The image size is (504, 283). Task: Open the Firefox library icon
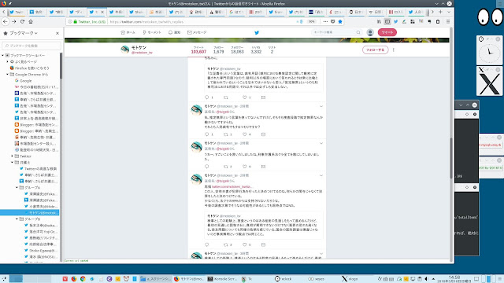click(x=379, y=21)
